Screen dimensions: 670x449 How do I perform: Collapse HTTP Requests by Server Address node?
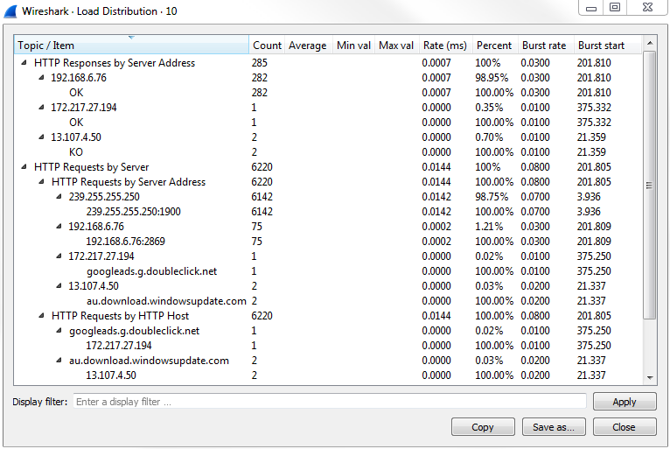[41, 182]
